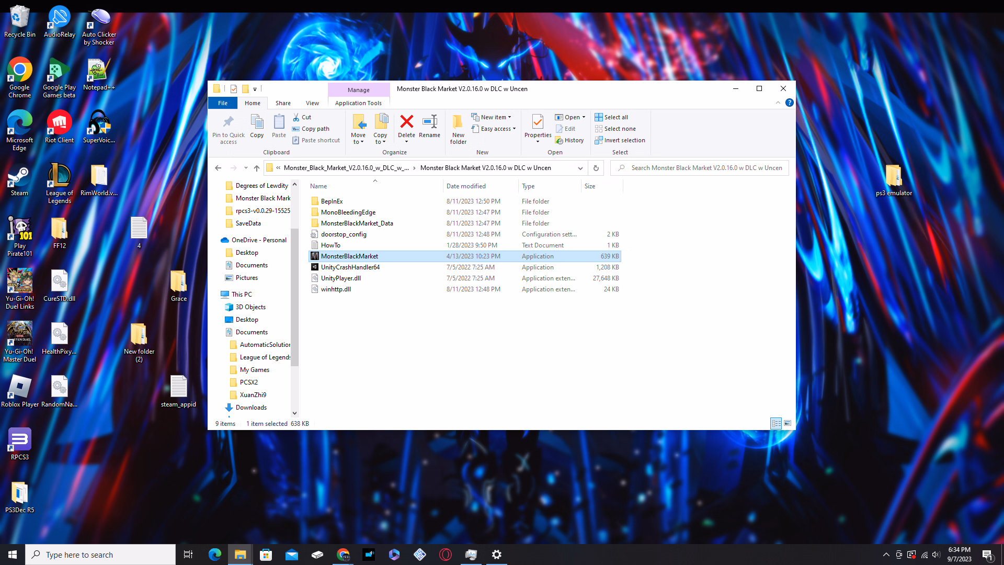Click the folder search box
Viewport: 1004px width, 565px height.
point(699,168)
